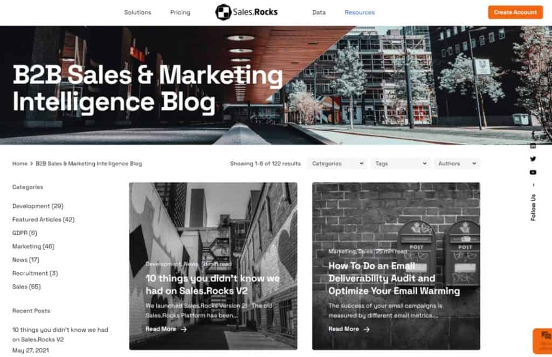This screenshot has width=552, height=357.
Task: Click the Create Account button
Action: click(515, 12)
